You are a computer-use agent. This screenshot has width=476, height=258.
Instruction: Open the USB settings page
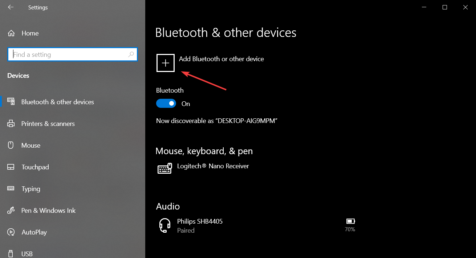point(27,254)
